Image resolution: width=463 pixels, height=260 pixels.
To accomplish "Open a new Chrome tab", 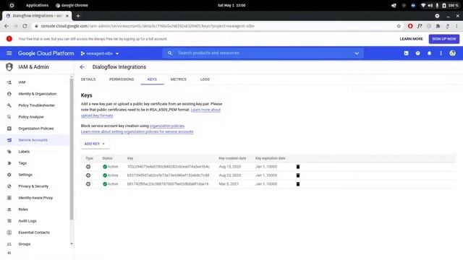I will 78,16.
